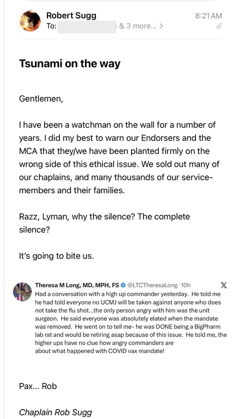Select the 'Chaplain Rob Sugg' signature
The width and height of the screenshot is (238, 419).
pos(55,412)
